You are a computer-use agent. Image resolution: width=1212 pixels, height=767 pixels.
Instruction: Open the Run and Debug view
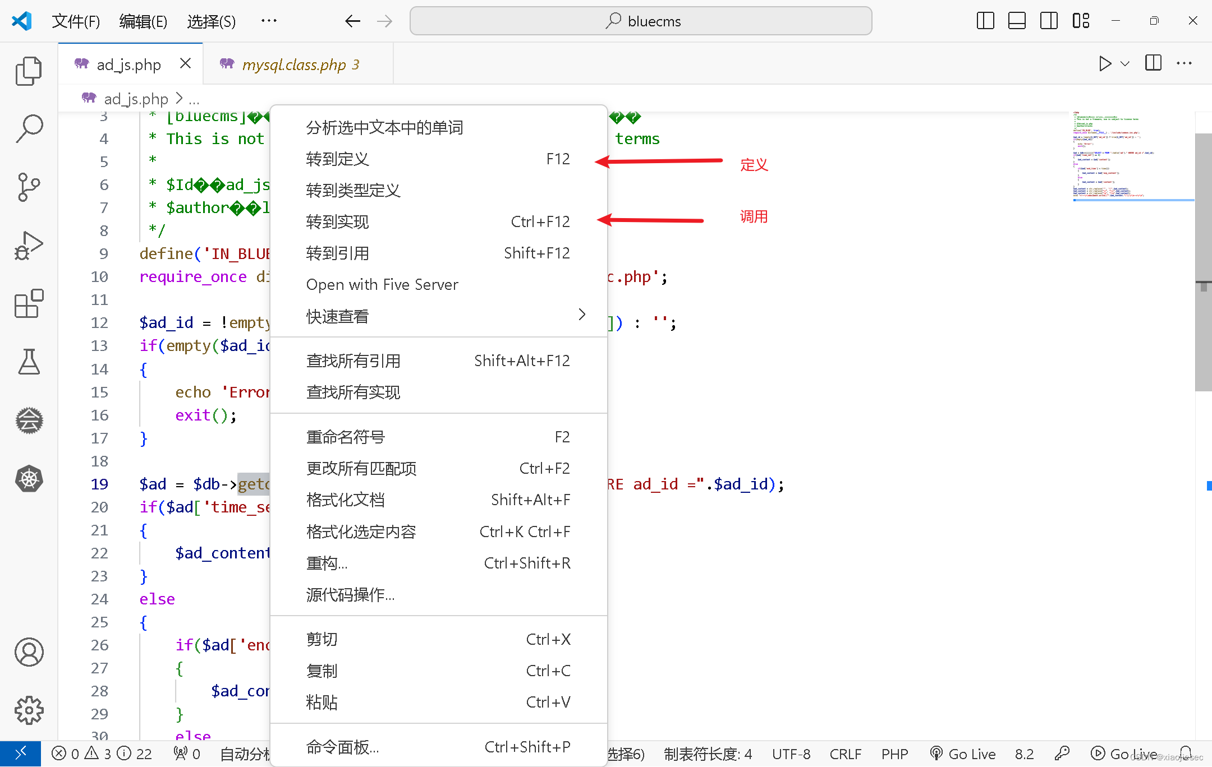click(29, 245)
